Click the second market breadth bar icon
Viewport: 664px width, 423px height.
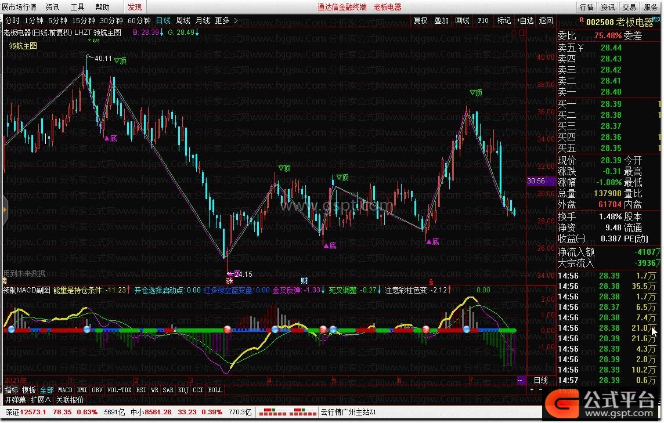click(x=303, y=412)
